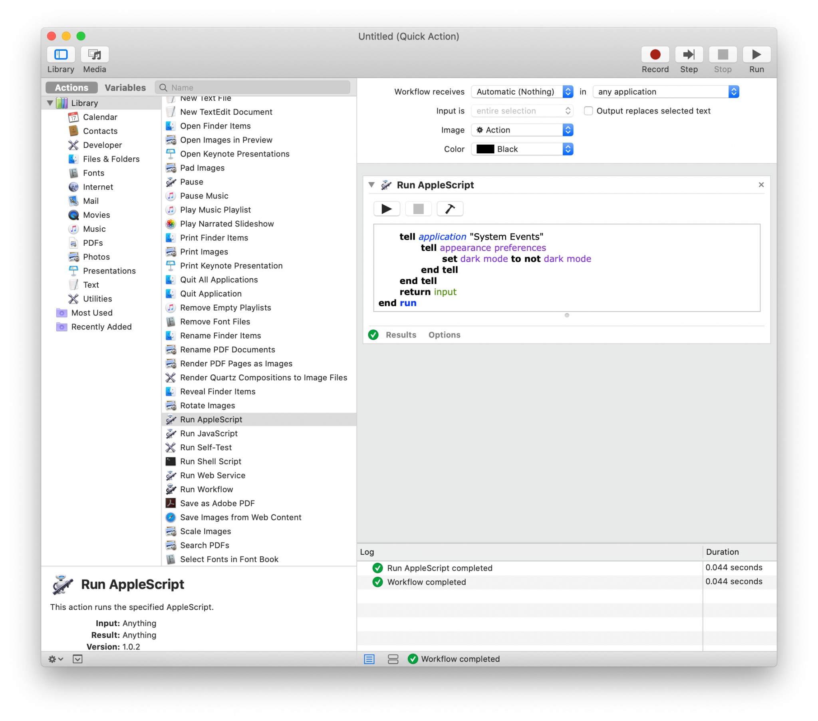This screenshot has width=818, height=721.
Task: Click the Log column header
Action: coord(530,552)
